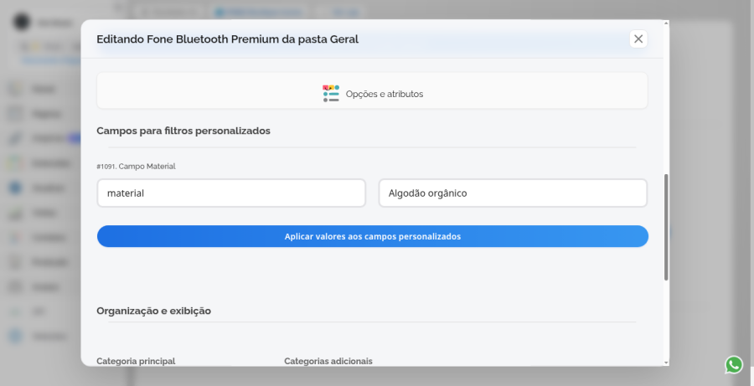The image size is (754, 386).
Task: Click scrollbar up arrow in dialog
Action: (x=666, y=23)
